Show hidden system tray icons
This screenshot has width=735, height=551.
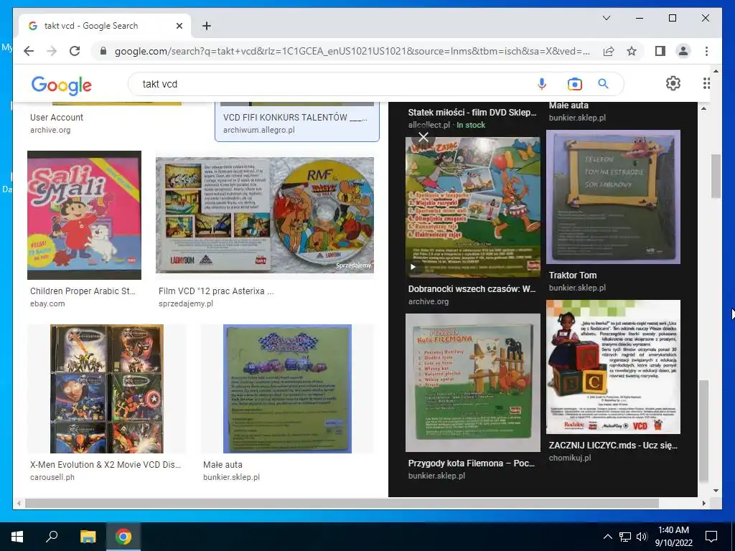coord(607,537)
